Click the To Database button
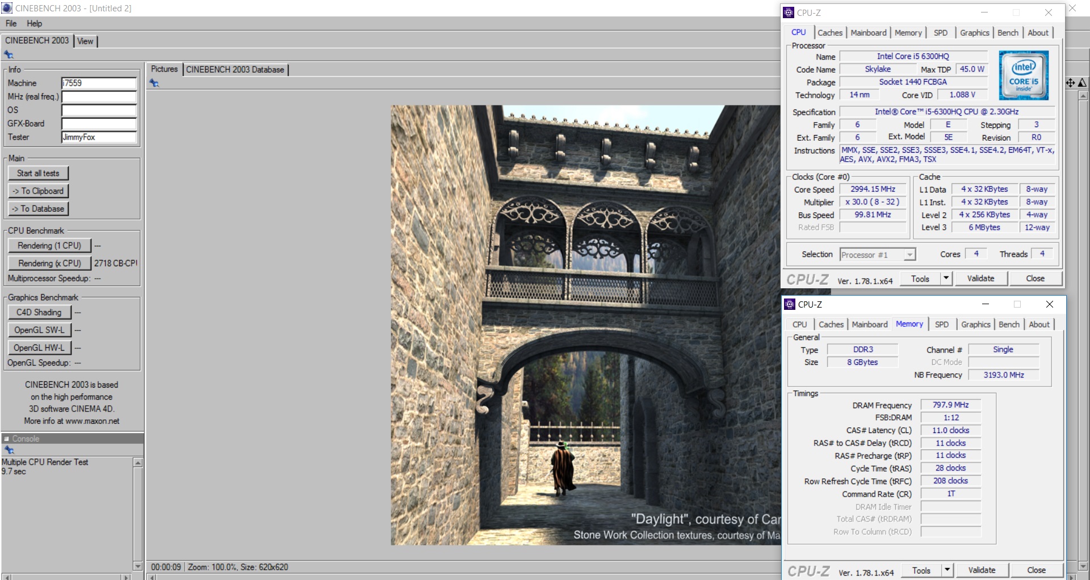Screen dimensions: 1090x580 click(x=38, y=209)
